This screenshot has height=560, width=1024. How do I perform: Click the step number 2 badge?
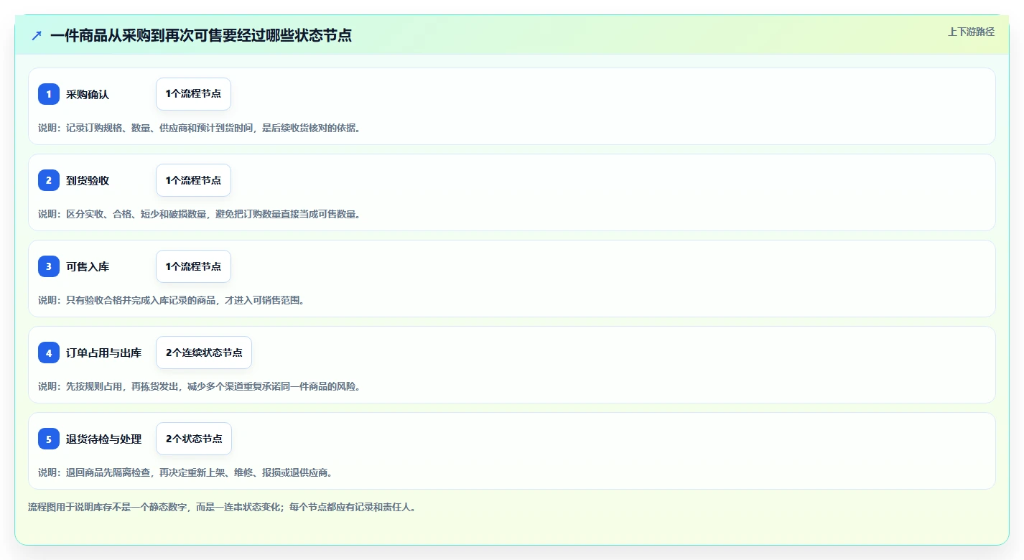click(x=49, y=180)
